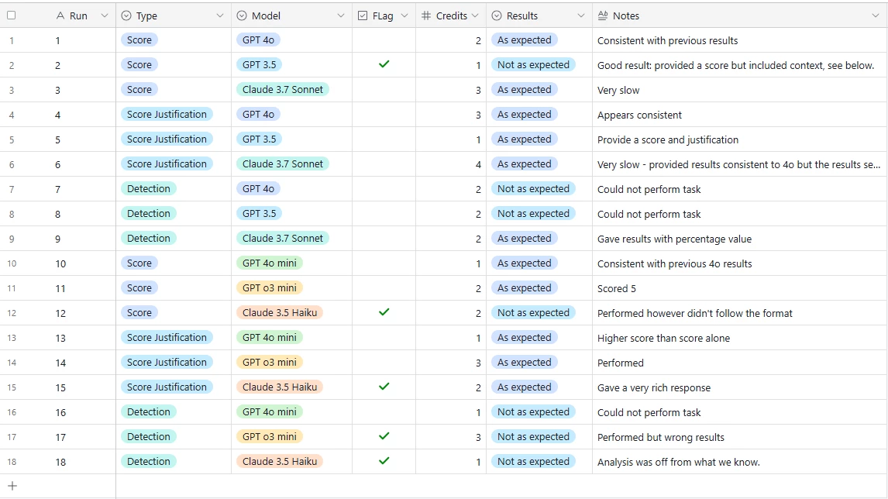Click the text-type icon beside Run header

coord(60,15)
